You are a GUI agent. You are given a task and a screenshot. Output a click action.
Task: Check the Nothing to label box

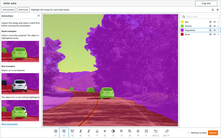pos(189,133)
